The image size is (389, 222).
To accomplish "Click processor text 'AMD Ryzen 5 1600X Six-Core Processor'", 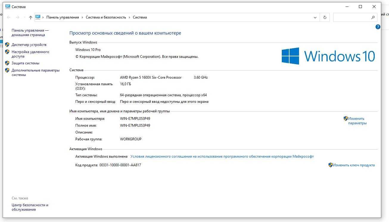I will (151, 77).
